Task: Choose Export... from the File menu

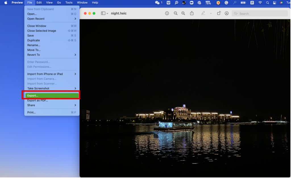Action: [51, 96]
